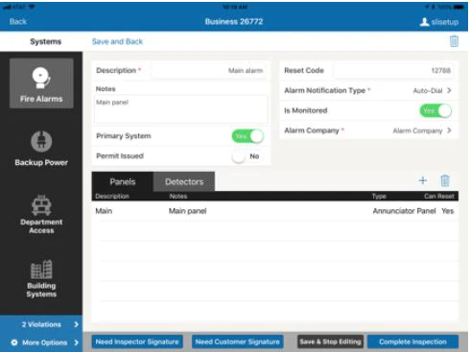Switch to the Detectors tab
Viewport: 470px width, 352px height.
pyautogui.click(x=184, y=181)
